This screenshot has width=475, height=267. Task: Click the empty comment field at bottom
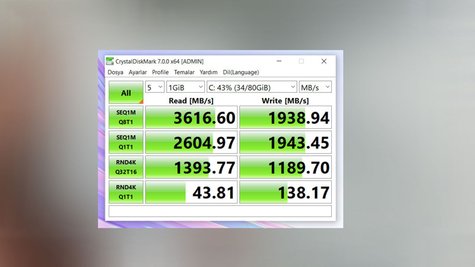[220, 211]
